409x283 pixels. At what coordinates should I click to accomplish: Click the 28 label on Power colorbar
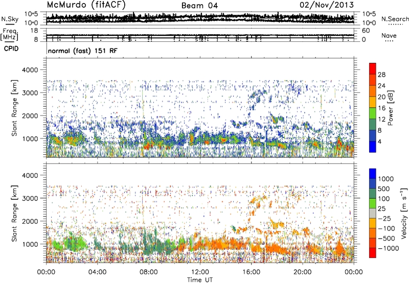[381, 75]
